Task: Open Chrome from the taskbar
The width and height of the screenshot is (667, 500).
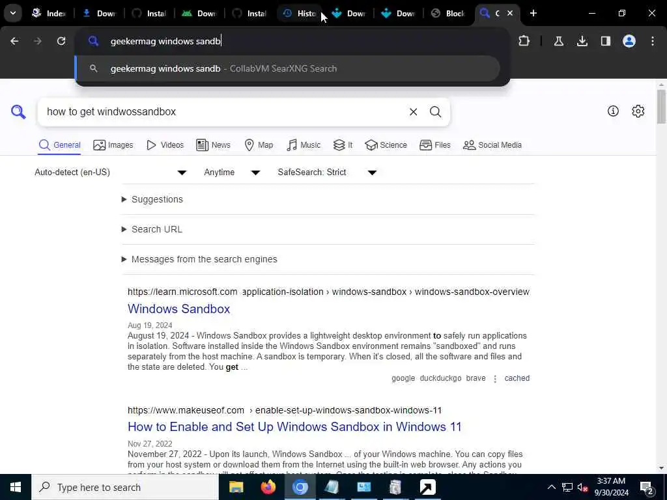Action: (x=300, y=487)
